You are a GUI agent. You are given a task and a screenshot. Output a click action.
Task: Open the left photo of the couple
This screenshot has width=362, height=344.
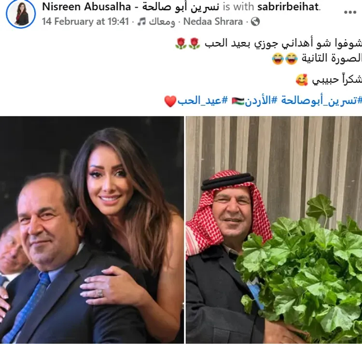pyautogui.click(x=92, y=229)
